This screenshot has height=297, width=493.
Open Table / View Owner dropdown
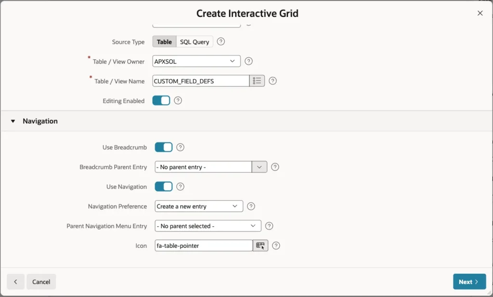click(x=196, y=61)
